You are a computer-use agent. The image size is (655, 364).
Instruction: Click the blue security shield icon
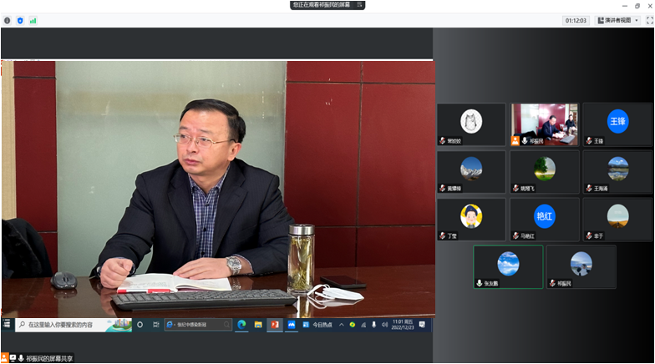click(x=20, y=20)
